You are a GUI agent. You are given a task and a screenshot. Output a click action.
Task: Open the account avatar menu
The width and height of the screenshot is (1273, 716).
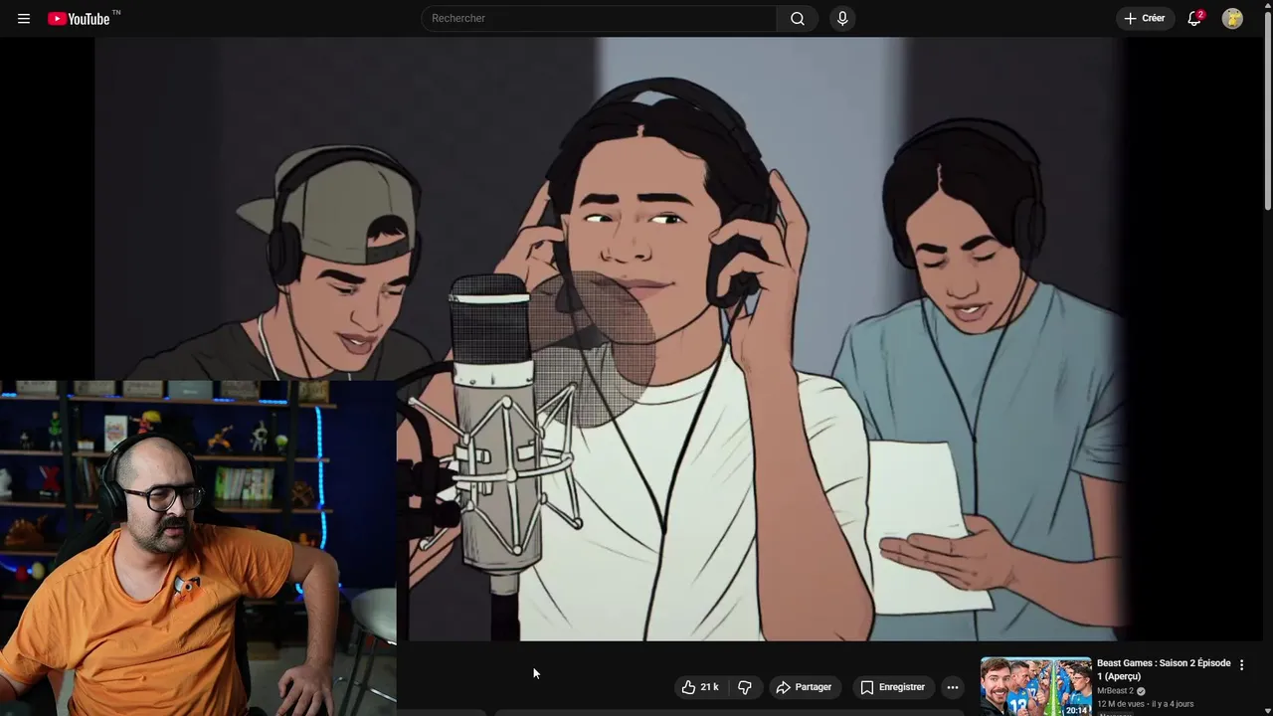pyautogui.click(x=1232, y=18)
